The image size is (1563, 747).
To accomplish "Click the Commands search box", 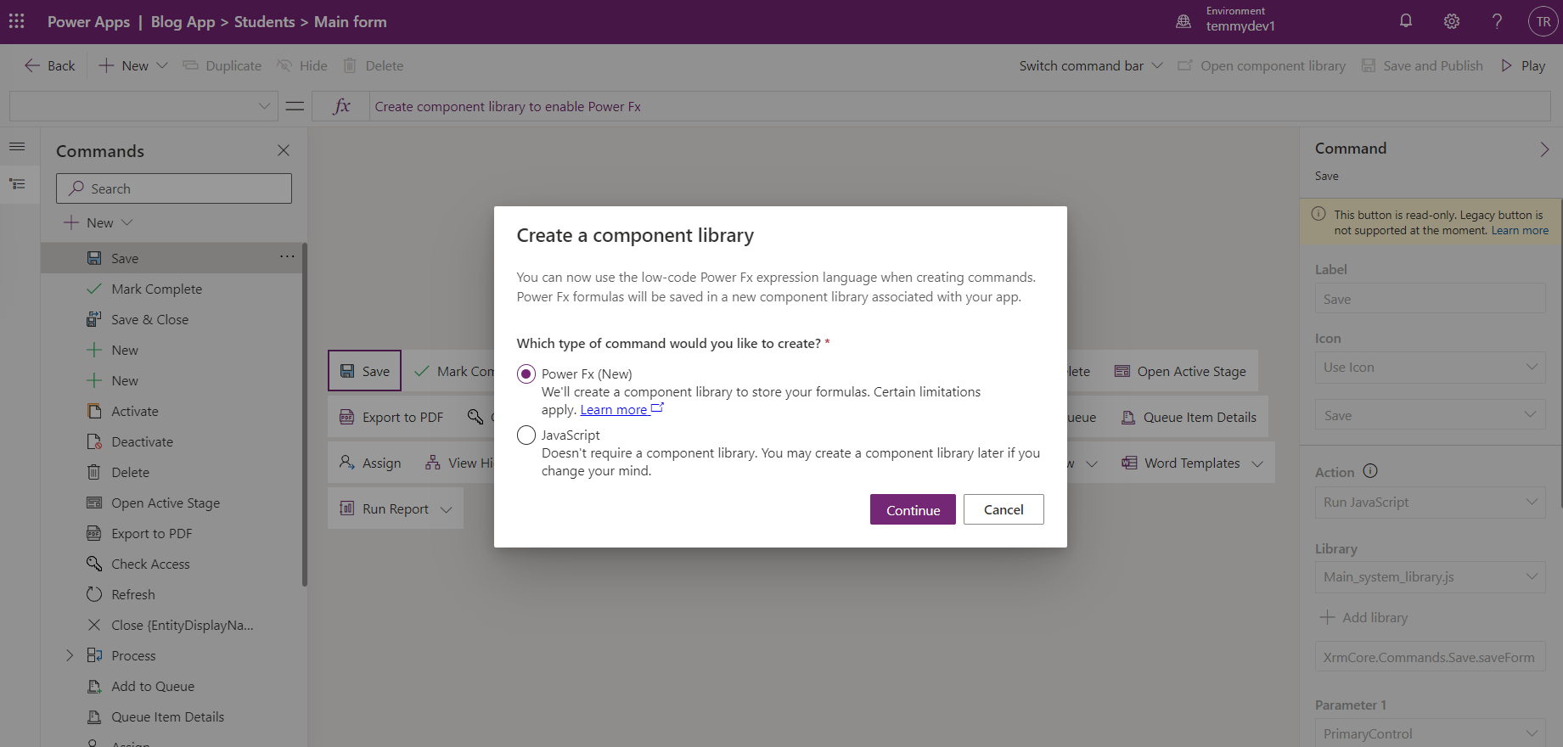I will click(174, 188).
